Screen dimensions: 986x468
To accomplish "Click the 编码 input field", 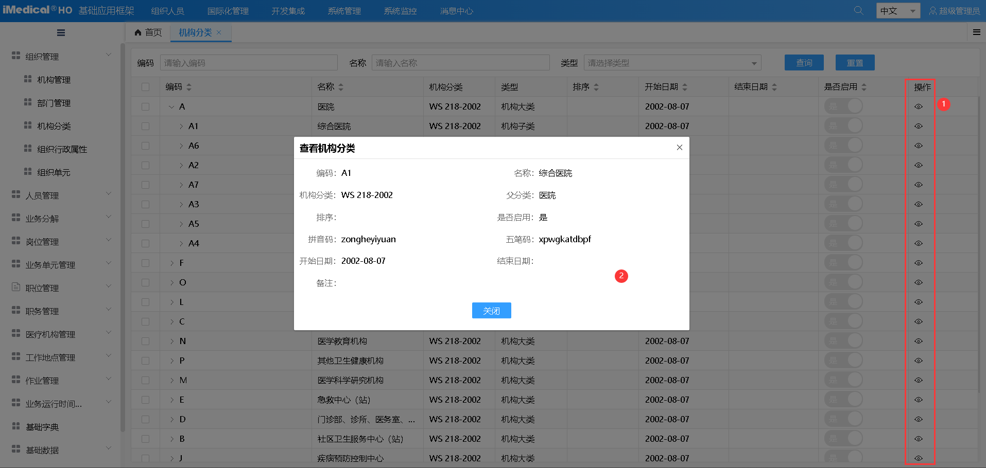I will [x=249, y=62].
